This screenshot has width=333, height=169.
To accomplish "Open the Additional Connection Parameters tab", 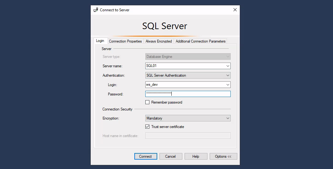I will click(x=201, y=41).
